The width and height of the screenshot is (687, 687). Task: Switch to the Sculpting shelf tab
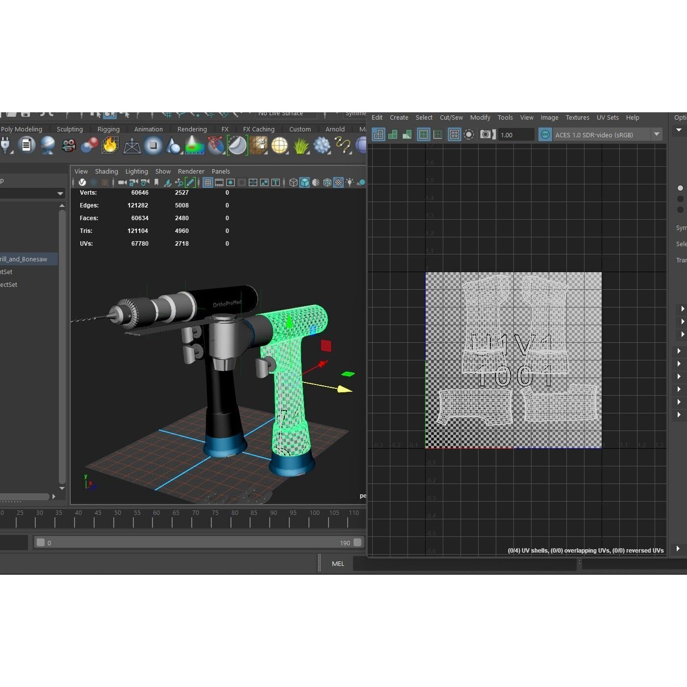click(70, 129)
